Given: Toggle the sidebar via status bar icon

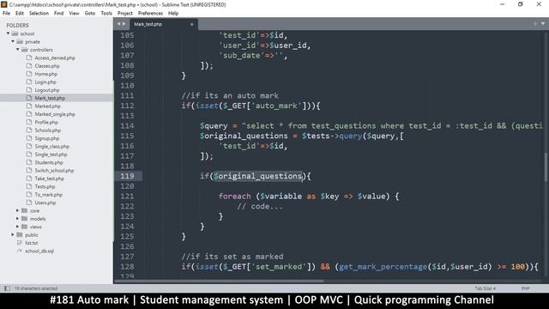Looking at the screenshot, I should 7,288.
